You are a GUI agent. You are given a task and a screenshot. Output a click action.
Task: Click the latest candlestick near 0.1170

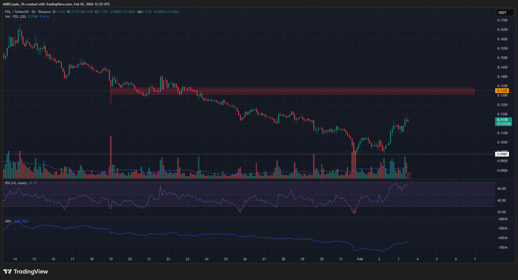[x=408, y=120]
